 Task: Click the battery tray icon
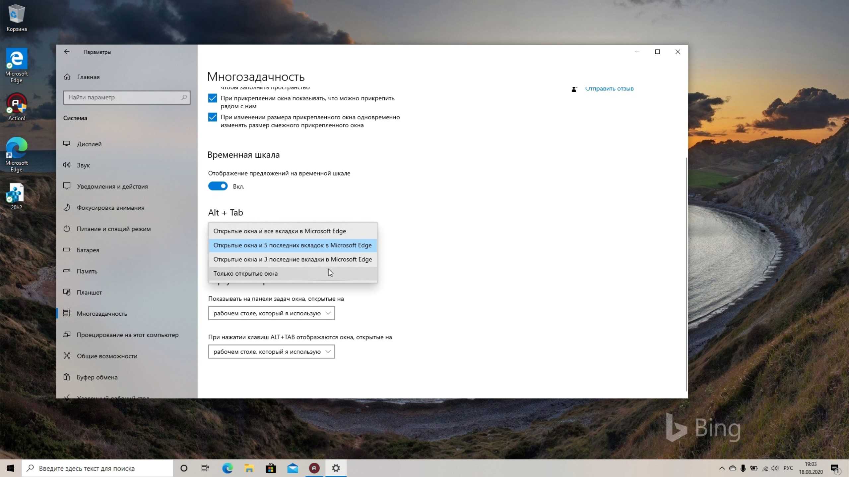click(x=754, y=468)
